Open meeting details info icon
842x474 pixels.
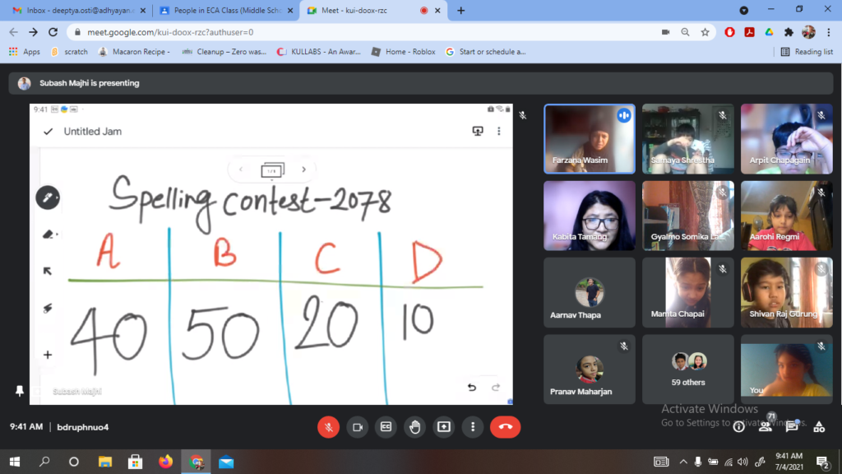738,426
